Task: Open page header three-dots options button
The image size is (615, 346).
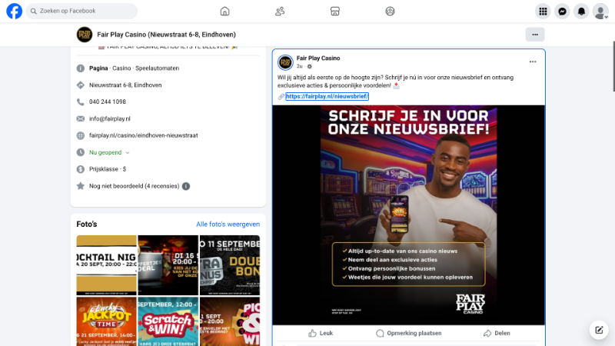Action: pos(535,35)
